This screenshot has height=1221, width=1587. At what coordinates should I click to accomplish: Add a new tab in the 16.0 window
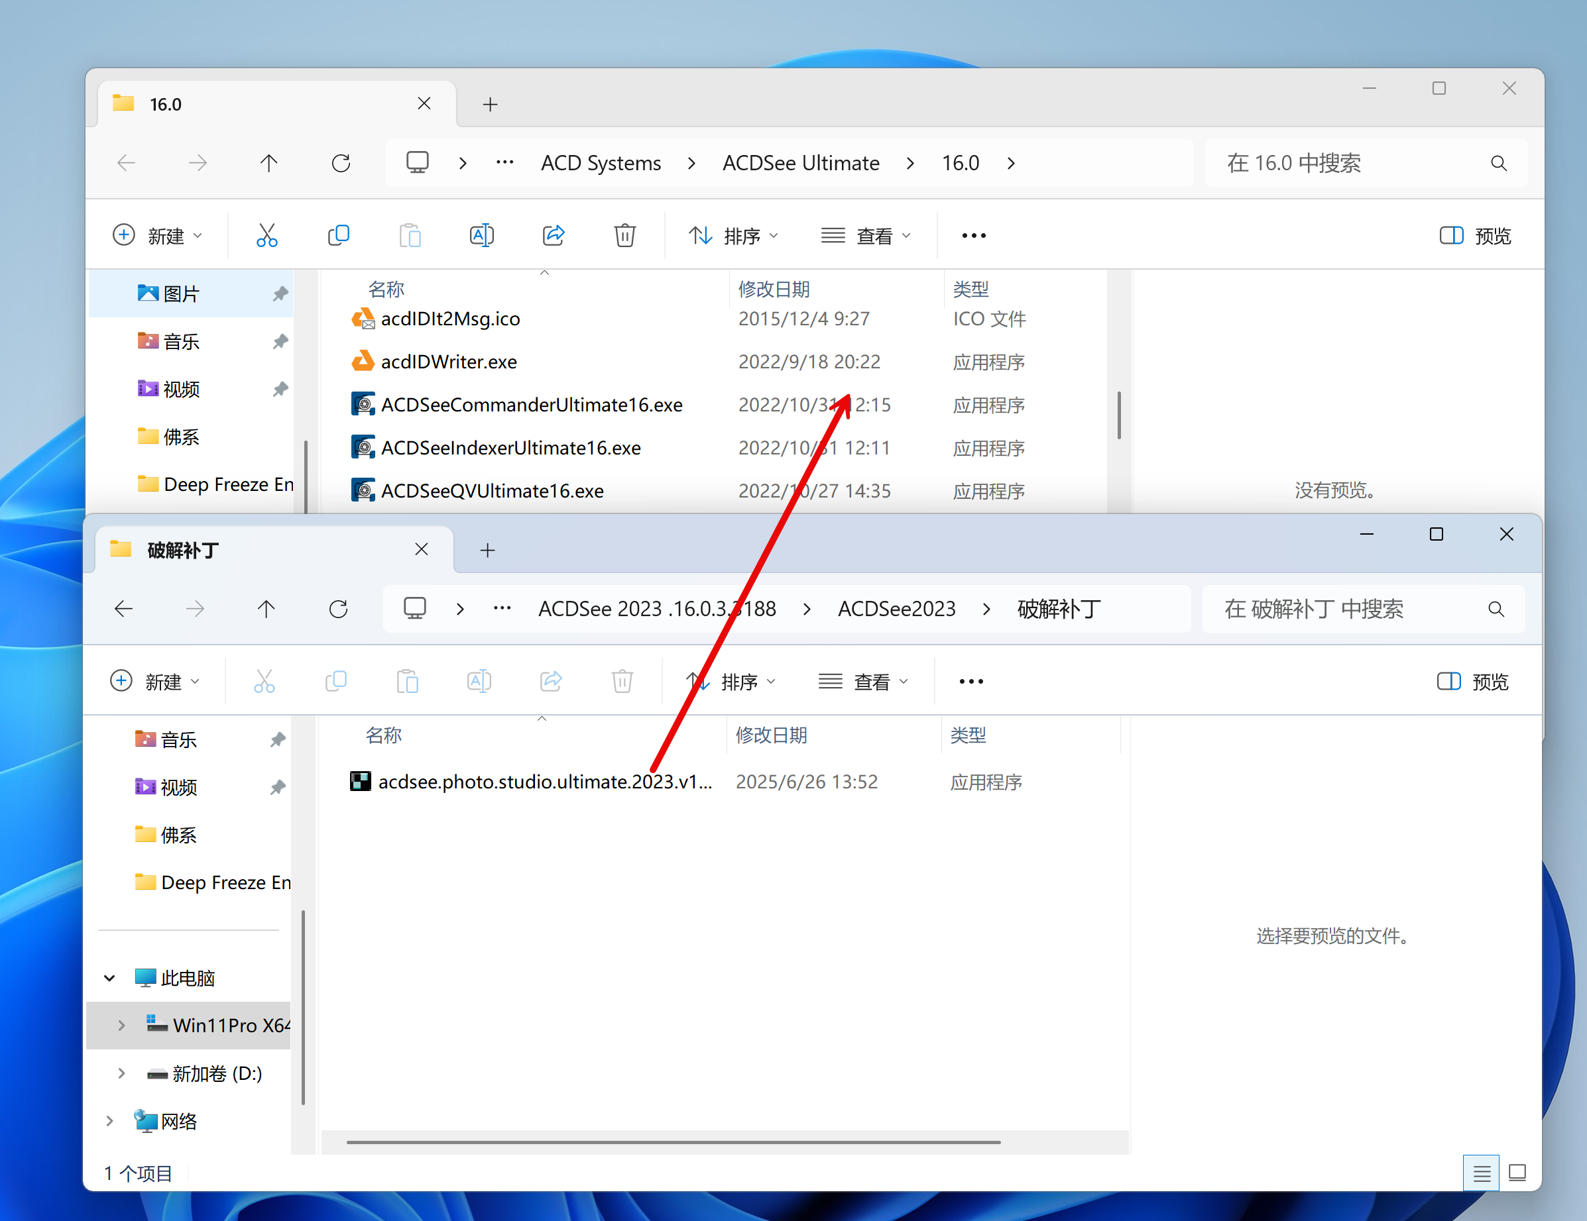click(x=490, y=105)
